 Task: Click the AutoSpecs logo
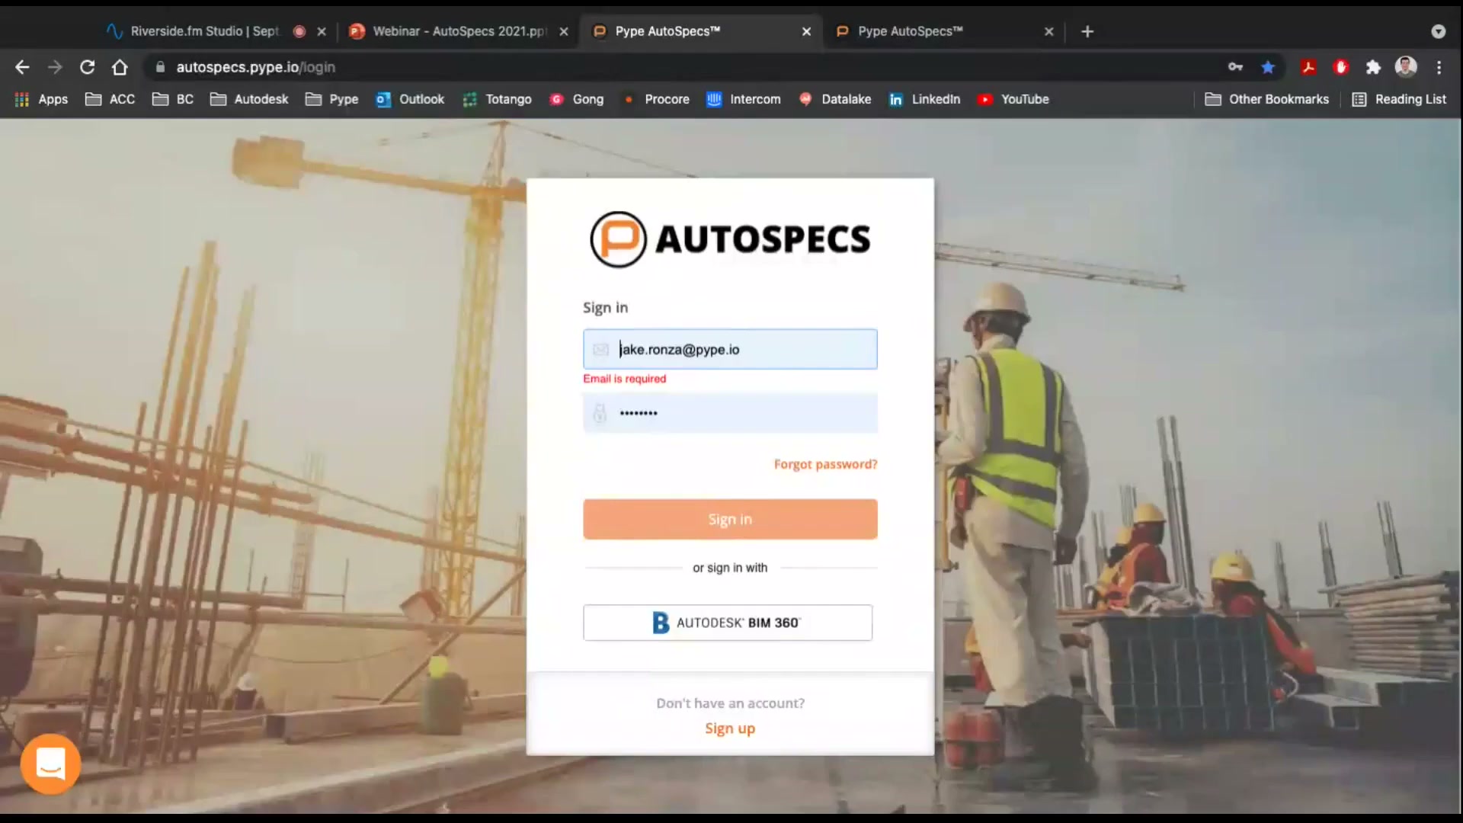(x=730, y=239)
